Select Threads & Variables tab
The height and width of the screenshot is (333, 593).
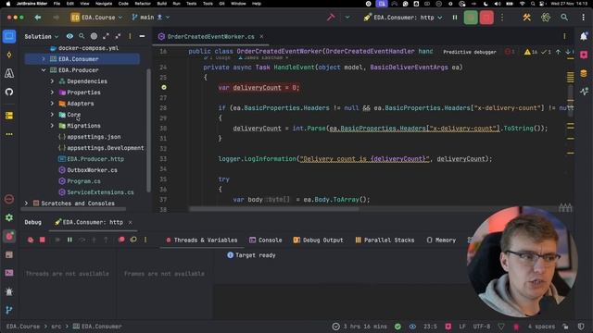202,240
